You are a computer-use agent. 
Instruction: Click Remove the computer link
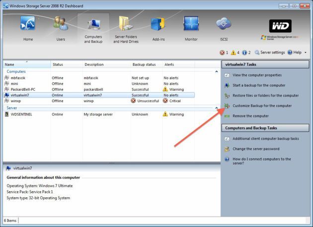click(x=250, y=116)
